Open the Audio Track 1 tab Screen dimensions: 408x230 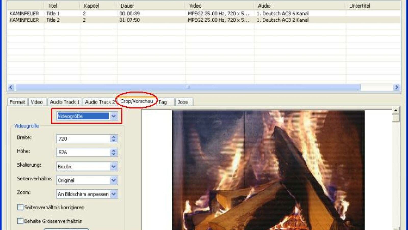pos(65,102)
